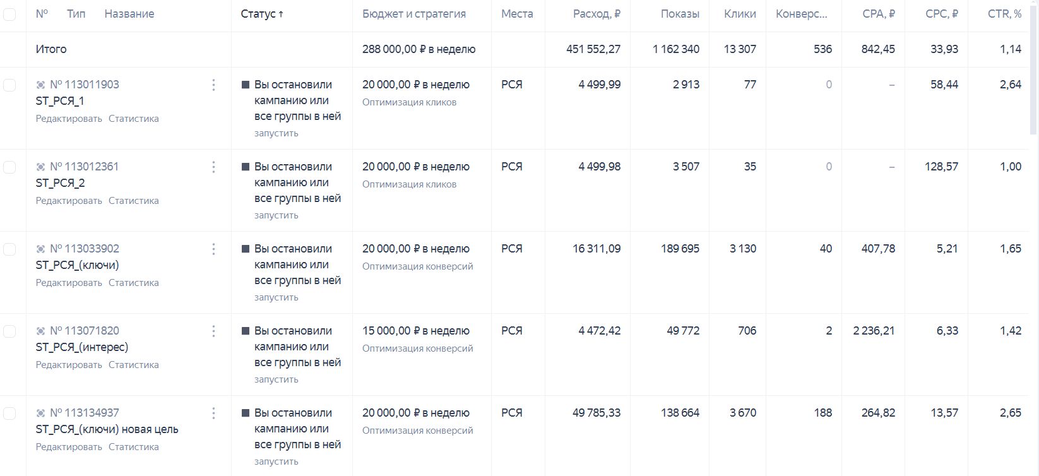Check the checkbox for campaign № 113071820
Screen dimensions: 1039x476
pos(9,331)
